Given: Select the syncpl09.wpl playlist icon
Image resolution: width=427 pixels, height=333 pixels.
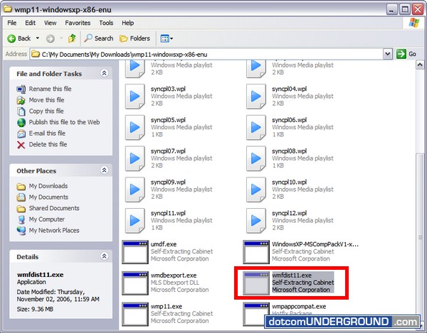Looking at the screenshot, I should (x=135, y=190).
